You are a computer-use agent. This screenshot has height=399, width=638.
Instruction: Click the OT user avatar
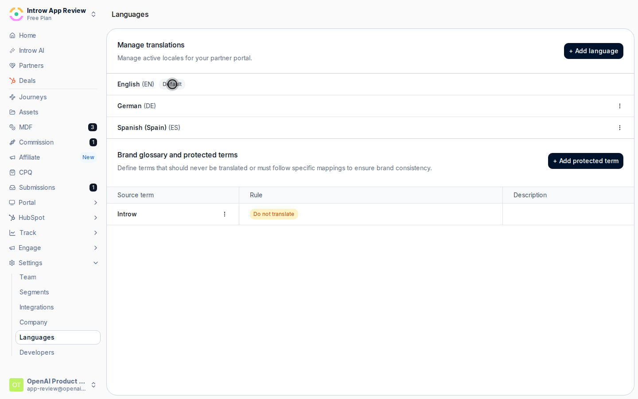click(x=16, y=385)
